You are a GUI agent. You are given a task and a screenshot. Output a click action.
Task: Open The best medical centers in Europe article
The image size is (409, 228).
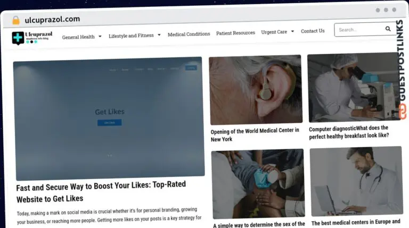356,223
